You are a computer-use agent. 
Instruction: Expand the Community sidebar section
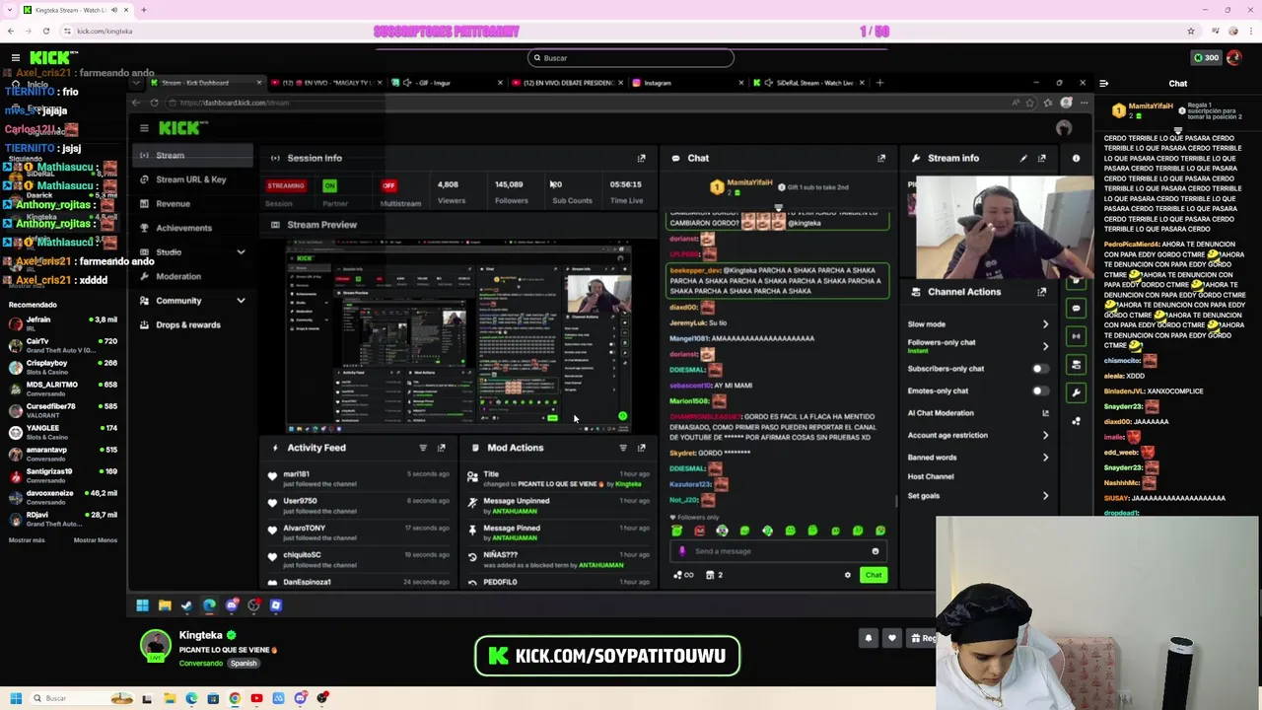click(241, 301)
